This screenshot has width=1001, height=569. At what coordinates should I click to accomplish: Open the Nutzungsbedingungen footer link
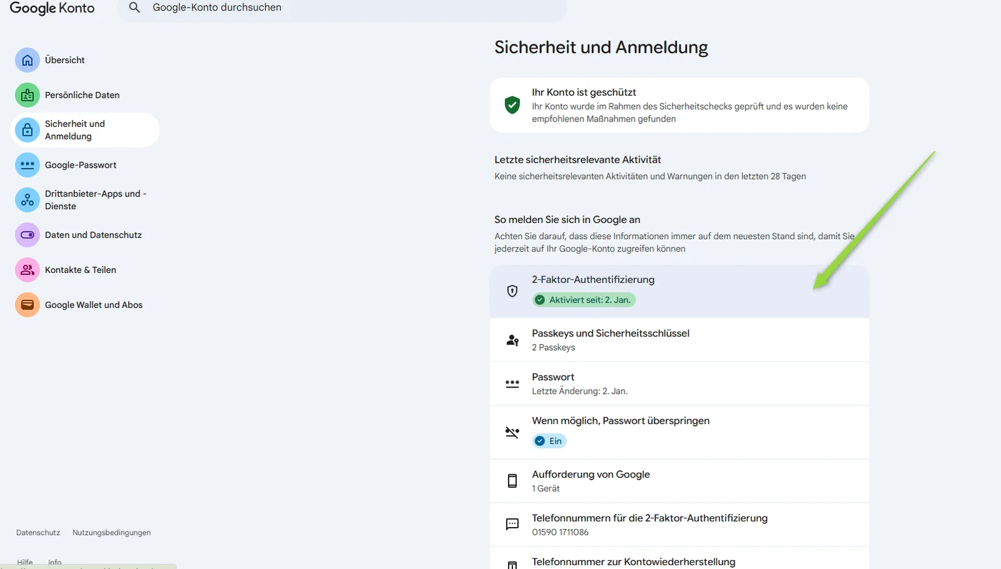coord(111,533)
